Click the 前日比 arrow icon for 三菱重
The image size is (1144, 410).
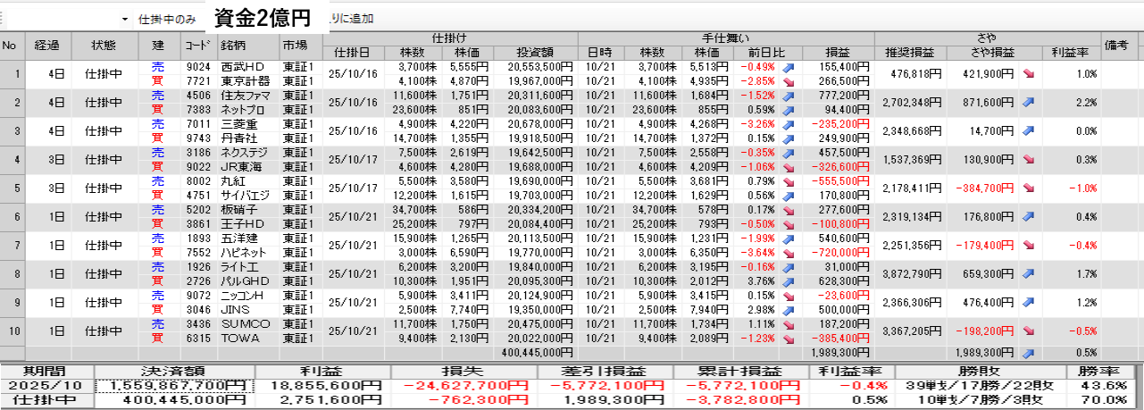tap(789, 124)
